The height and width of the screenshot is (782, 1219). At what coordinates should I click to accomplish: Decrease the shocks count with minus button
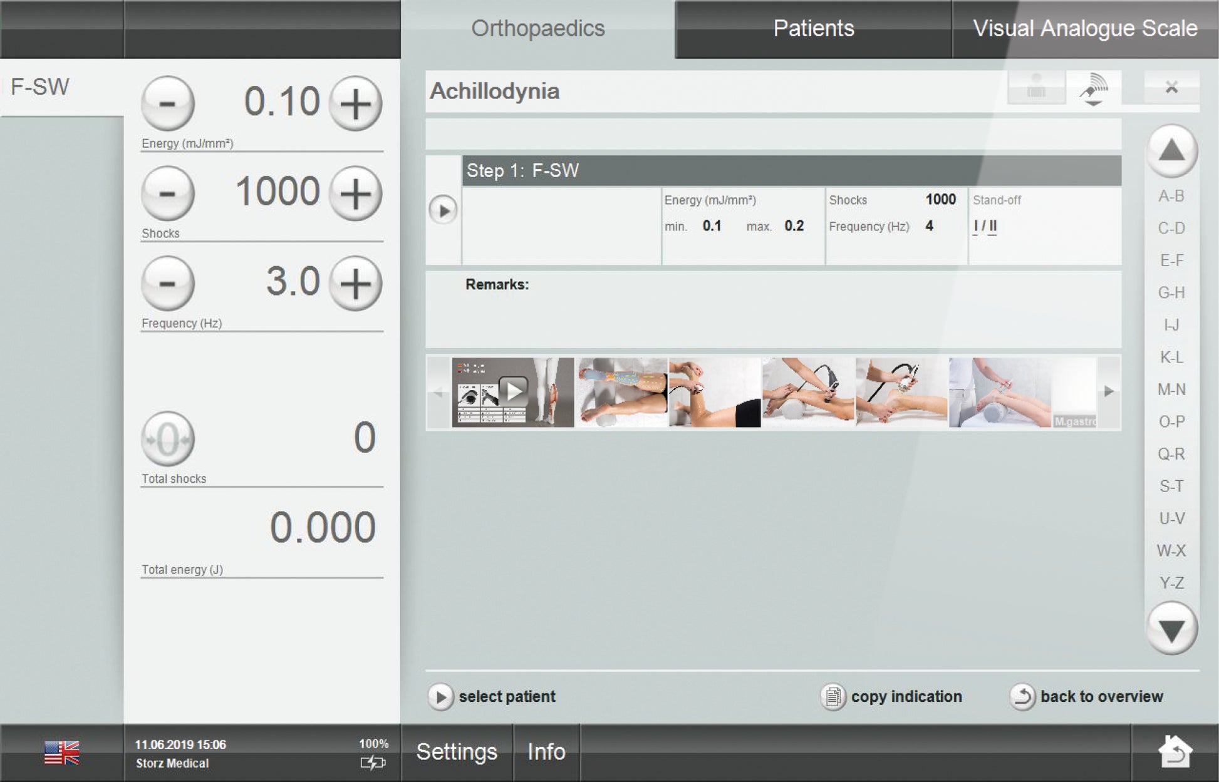167,193
